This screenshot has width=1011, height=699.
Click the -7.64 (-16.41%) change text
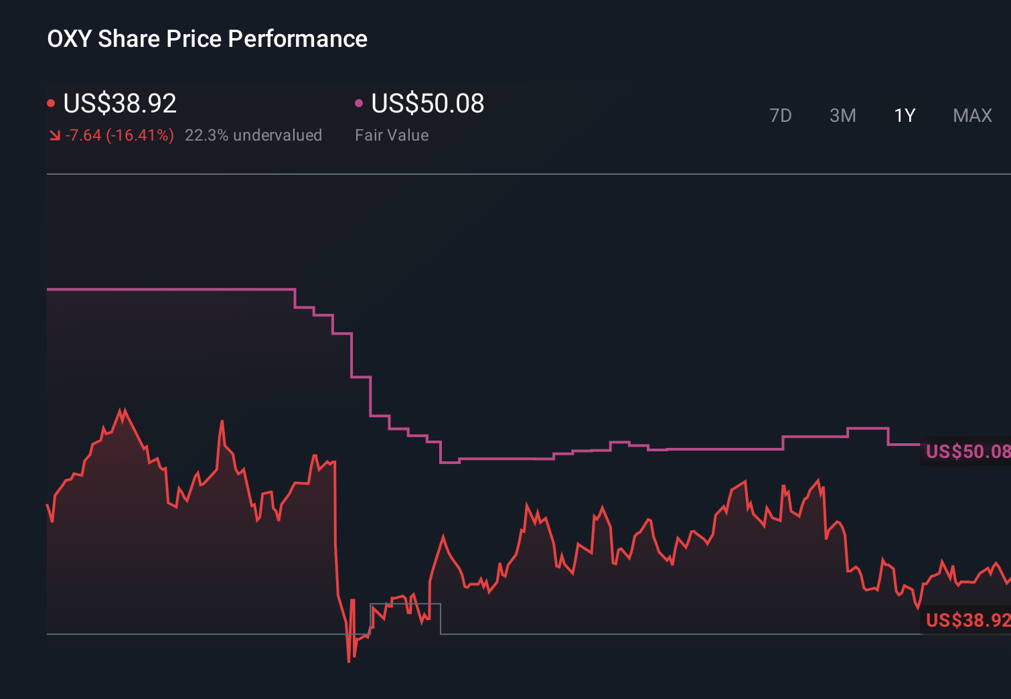pos(119,135)
